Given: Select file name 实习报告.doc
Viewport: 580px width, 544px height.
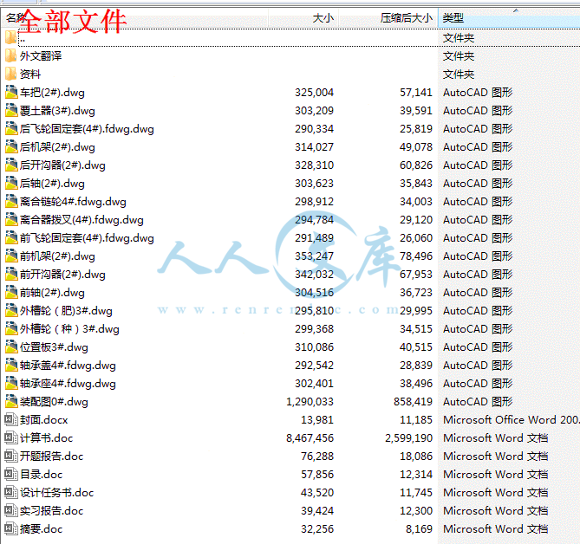Looking at the screenshot, I should pyautogui.click(x=51, y=511).
